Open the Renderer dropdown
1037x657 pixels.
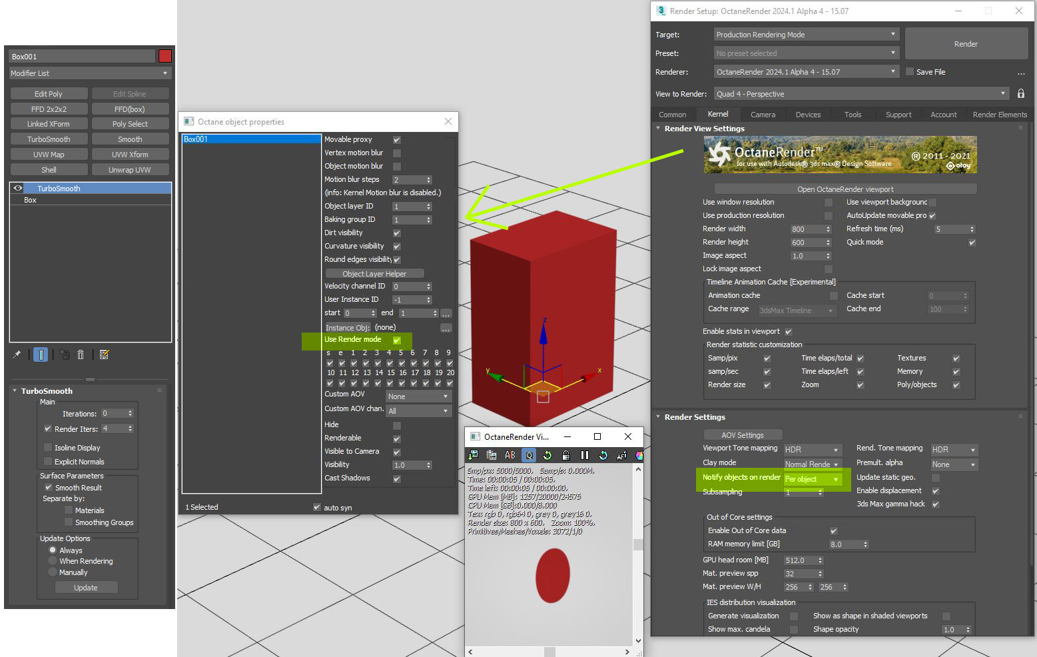click(807, 72)
